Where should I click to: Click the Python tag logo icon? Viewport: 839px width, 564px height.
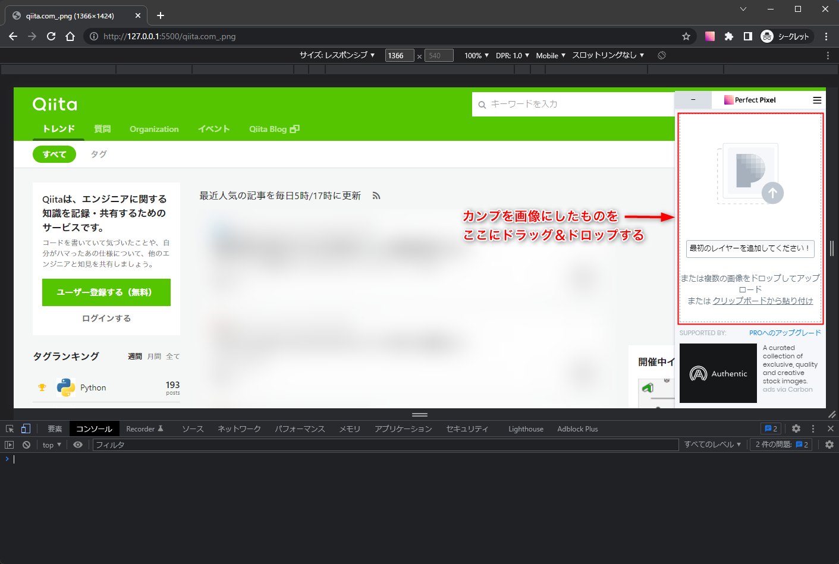(66, 387)
